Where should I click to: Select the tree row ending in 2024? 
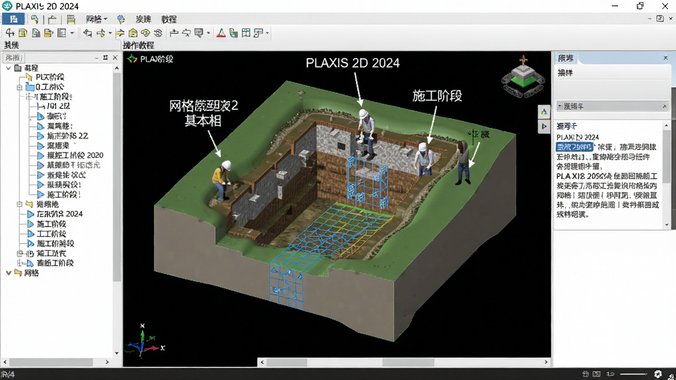[59, 214]
